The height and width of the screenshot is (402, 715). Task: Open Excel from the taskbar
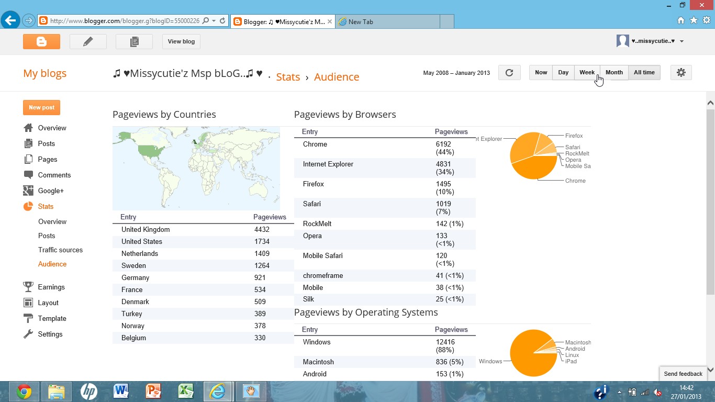(x=186, y=392)
